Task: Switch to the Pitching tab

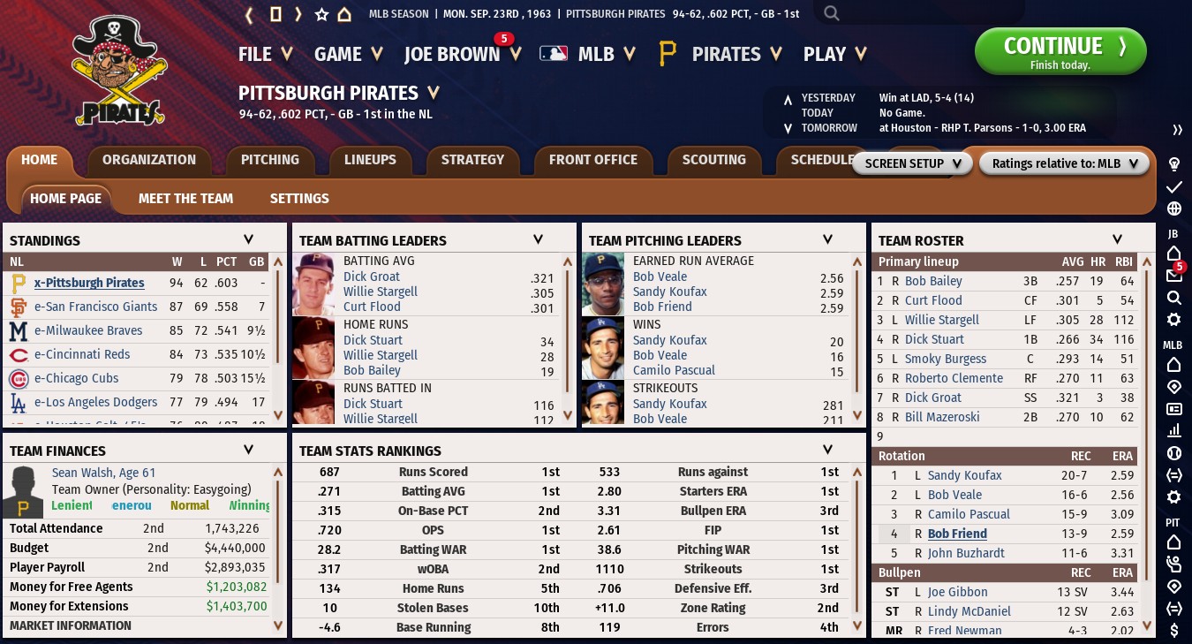Action: (269, 160)
